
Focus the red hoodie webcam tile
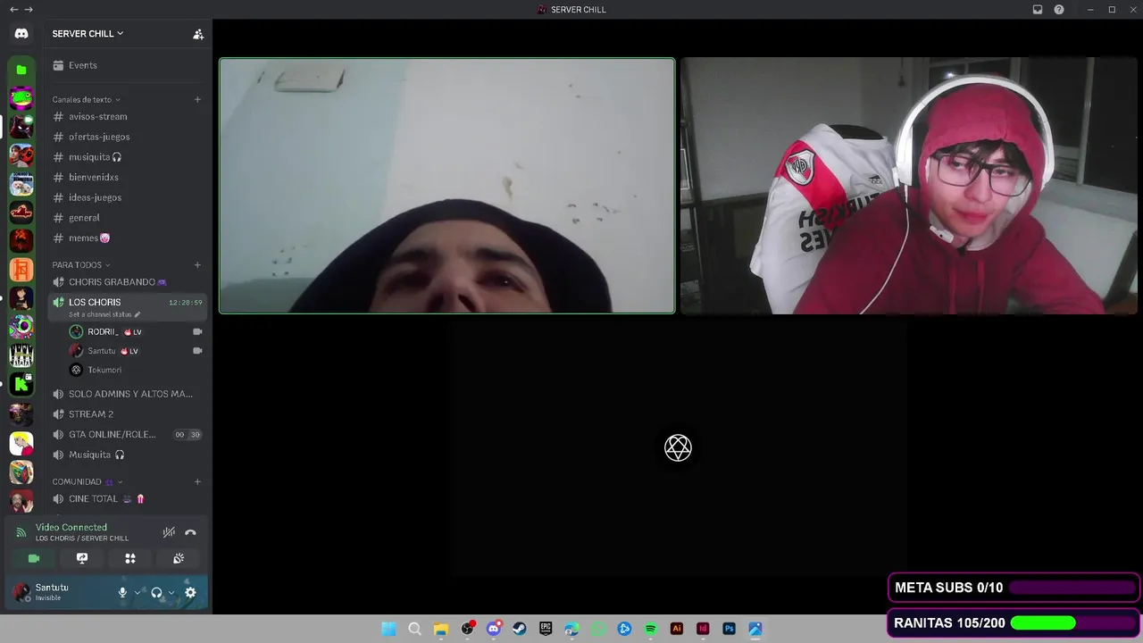(x=909, y=186)
